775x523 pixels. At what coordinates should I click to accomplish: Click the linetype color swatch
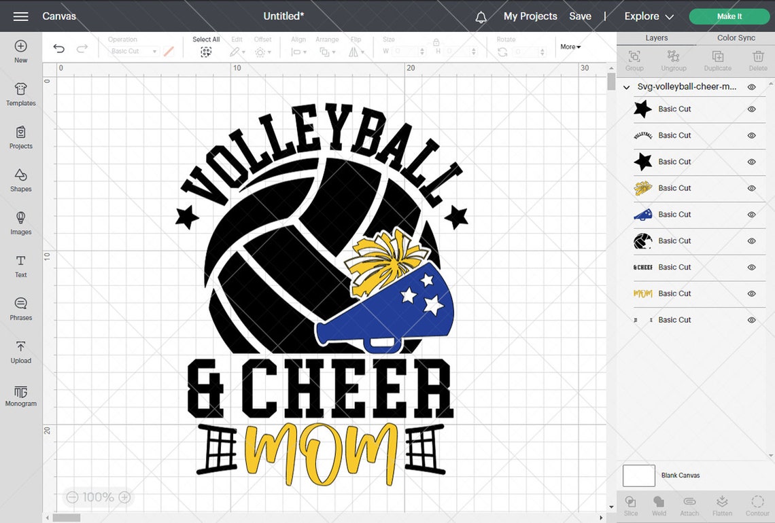168,50
